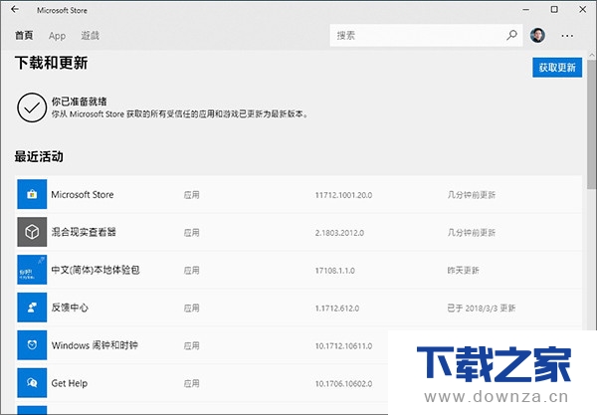This screenshot has width=597, height=415.
Task: Select the 混合现实查看器 list row name
Action: (84, 232)
